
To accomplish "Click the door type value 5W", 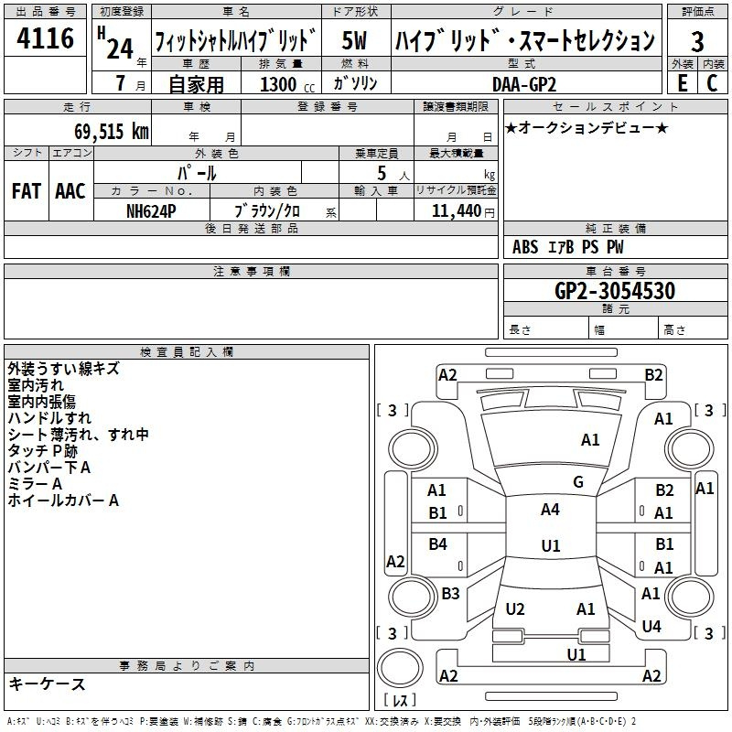I will pyautogui.click(x=355, y=40).
